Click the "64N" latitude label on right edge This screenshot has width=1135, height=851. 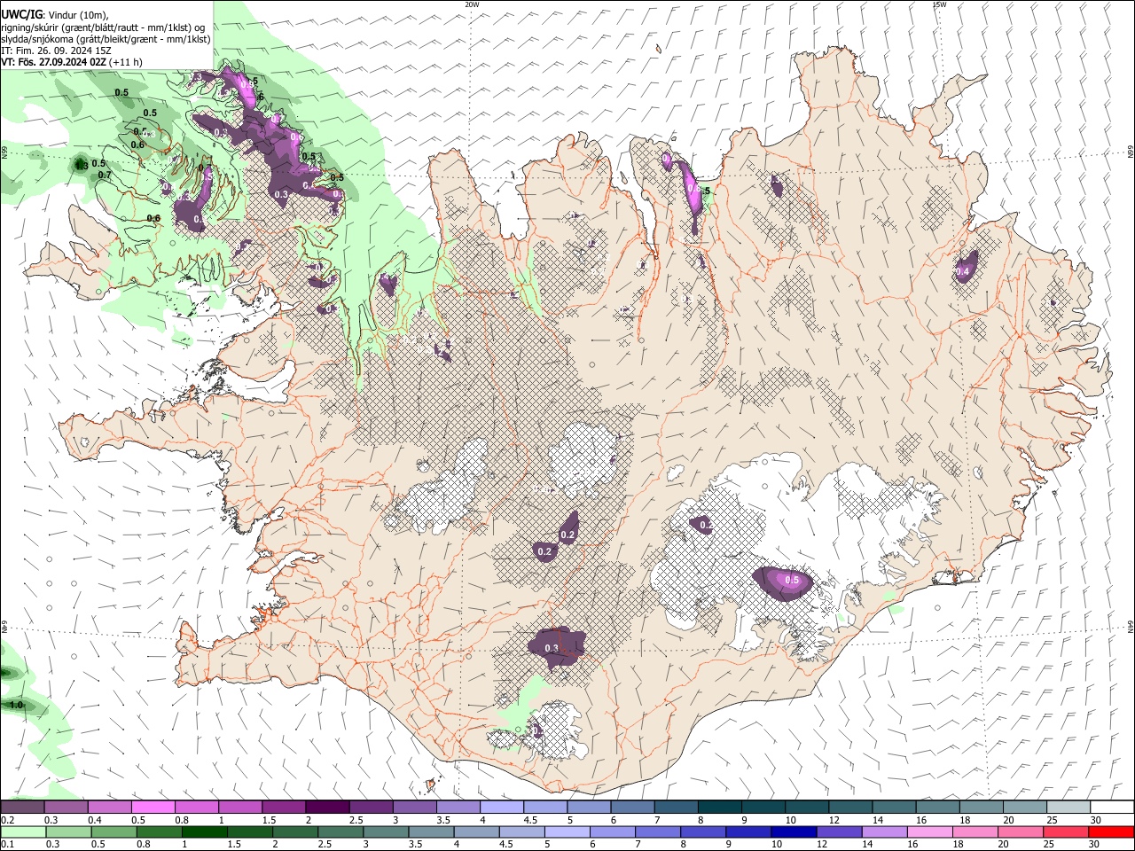[1131, 627]
